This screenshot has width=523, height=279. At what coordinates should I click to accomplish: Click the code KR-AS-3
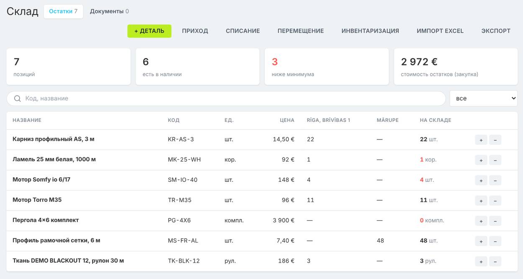[181, 139]
